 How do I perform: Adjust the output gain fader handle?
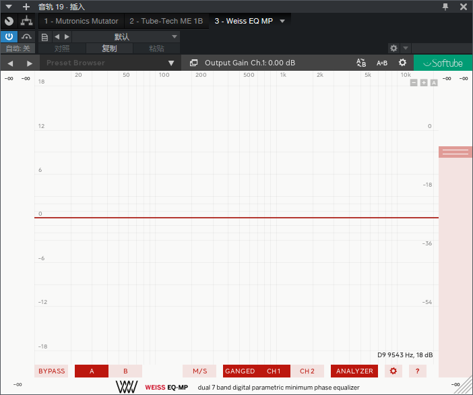click(x=455, y=152)
